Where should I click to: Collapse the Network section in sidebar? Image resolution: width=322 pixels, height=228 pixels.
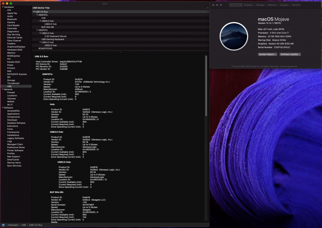[x=3, y=89]
